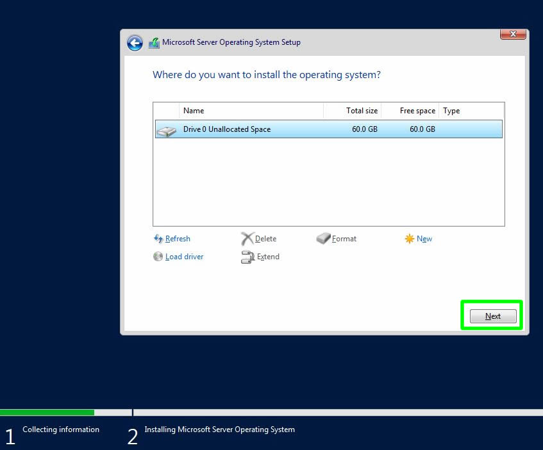Click the hard drive icon for Drive 0
Screen dimensions: 543x450
166,130
